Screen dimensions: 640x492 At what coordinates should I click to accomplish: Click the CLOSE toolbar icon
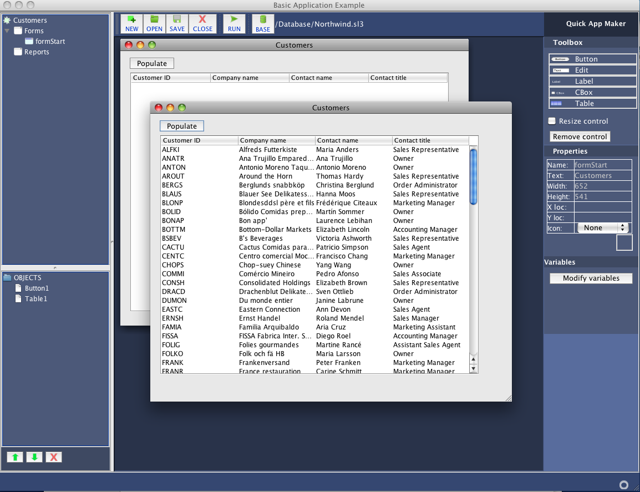(x=202, y=24)
